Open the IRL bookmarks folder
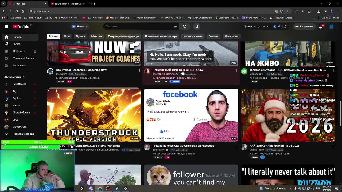Viewport: 342px width, 192px height. coord(49,18)
